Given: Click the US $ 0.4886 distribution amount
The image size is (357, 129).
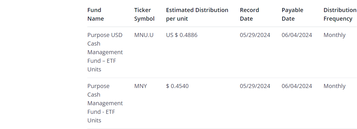Looking at the screenshot, I should [x=182, y=35].
